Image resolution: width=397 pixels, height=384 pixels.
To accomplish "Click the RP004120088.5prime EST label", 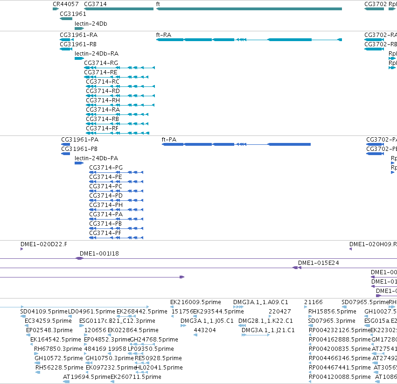I will (340, 377).
